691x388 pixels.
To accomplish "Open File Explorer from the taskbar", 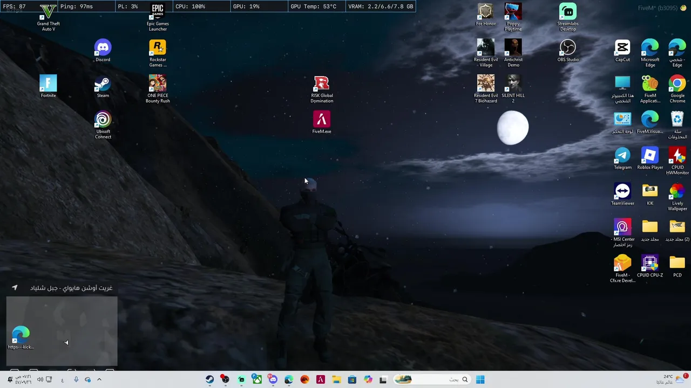I will click(336, 379).
